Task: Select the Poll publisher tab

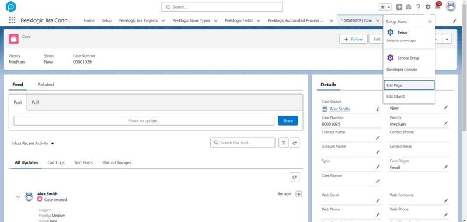Action: pos(35,102)
